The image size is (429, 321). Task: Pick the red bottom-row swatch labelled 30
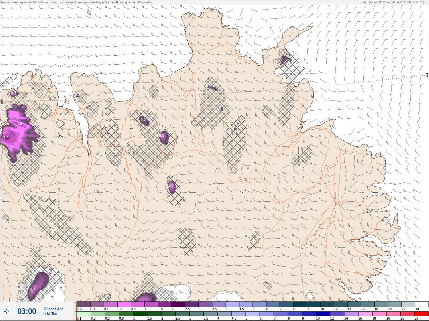(422, 314)
